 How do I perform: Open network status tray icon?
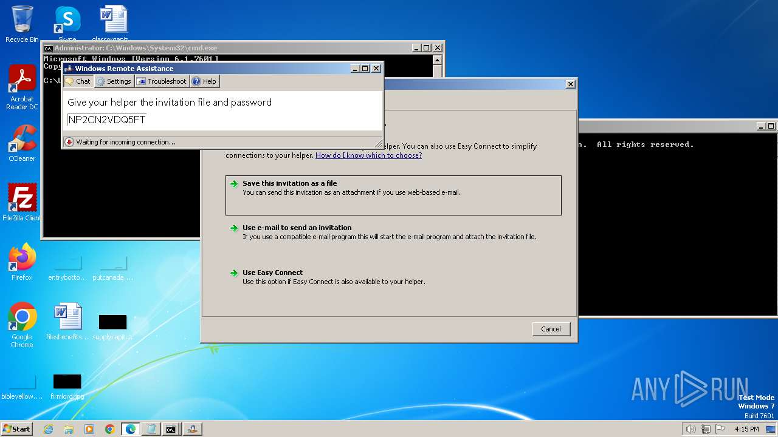[706, 429]
